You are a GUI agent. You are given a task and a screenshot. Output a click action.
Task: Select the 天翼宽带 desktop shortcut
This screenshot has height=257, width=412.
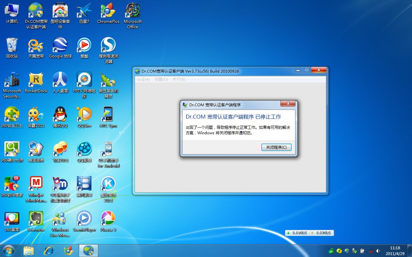click(36, 48)
